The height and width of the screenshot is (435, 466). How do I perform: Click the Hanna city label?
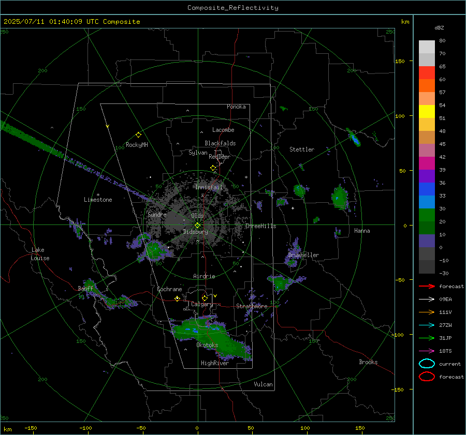pyautogui.click(x=362, y=231)
